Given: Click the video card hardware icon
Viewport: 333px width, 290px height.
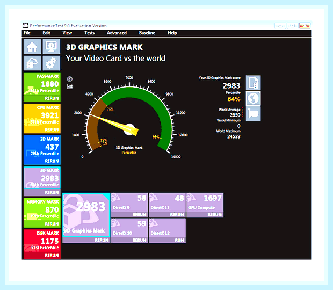Looking at the screenshot, I should 254,114.
